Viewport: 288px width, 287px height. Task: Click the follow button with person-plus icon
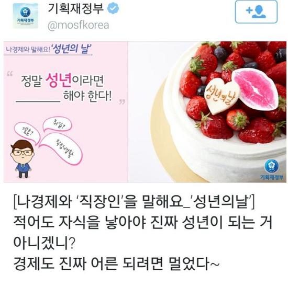click(x=256, y=12)
